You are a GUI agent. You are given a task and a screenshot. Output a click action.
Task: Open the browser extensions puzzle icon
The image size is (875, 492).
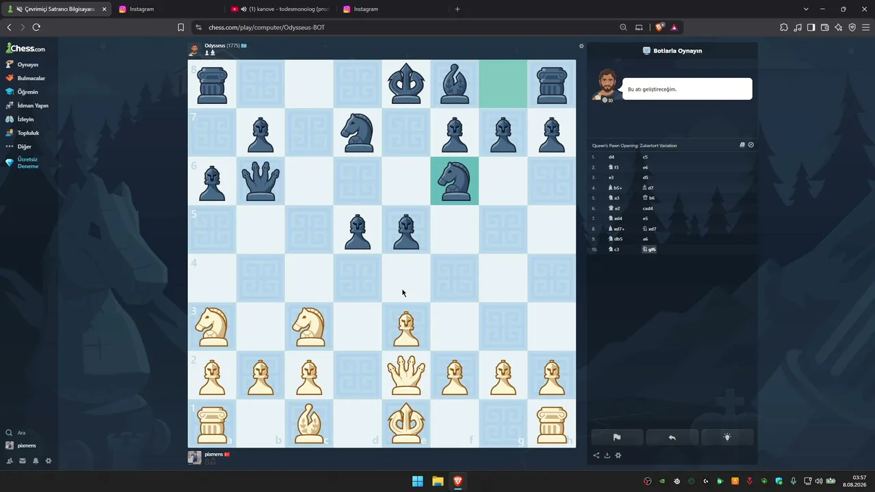click(x=783, y=27)
